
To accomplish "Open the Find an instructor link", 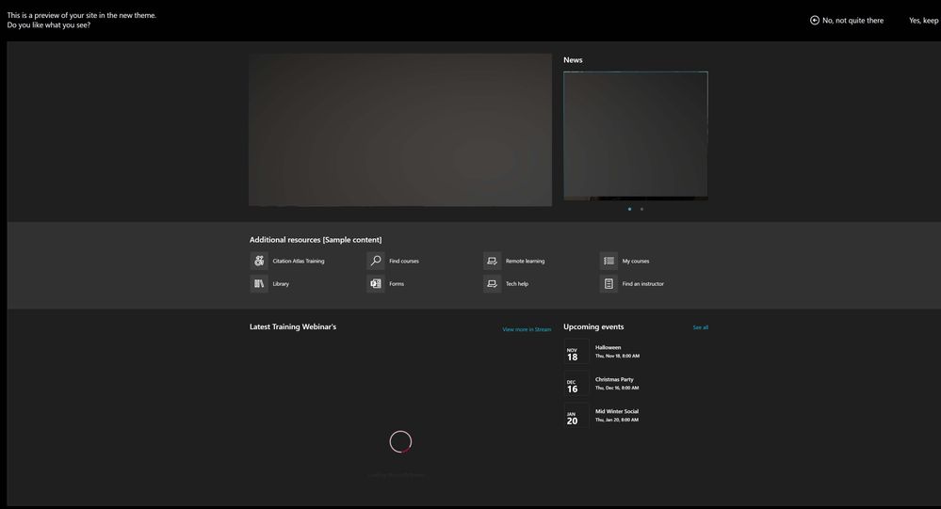I will [x=642, y=284].
